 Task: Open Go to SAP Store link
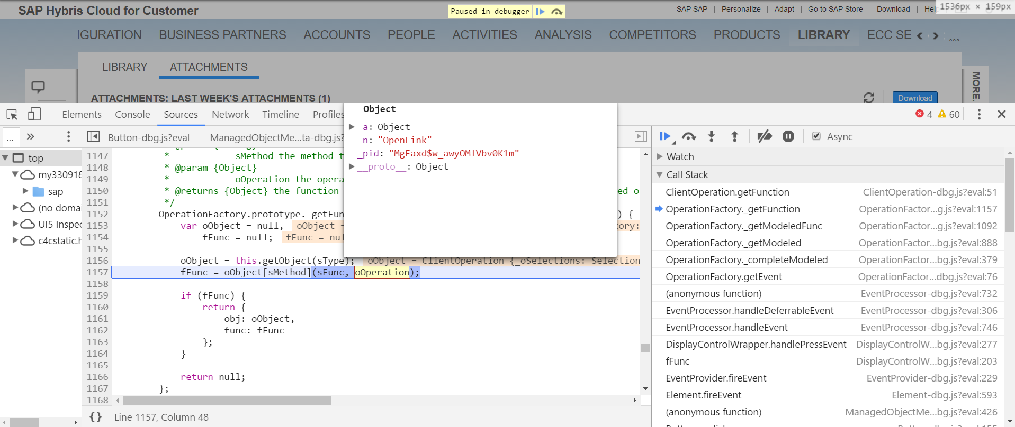(835, 9)
